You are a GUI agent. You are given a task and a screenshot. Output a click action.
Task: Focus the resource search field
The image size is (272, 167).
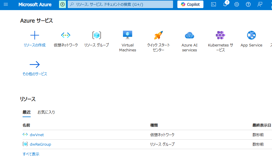[120, 5]
